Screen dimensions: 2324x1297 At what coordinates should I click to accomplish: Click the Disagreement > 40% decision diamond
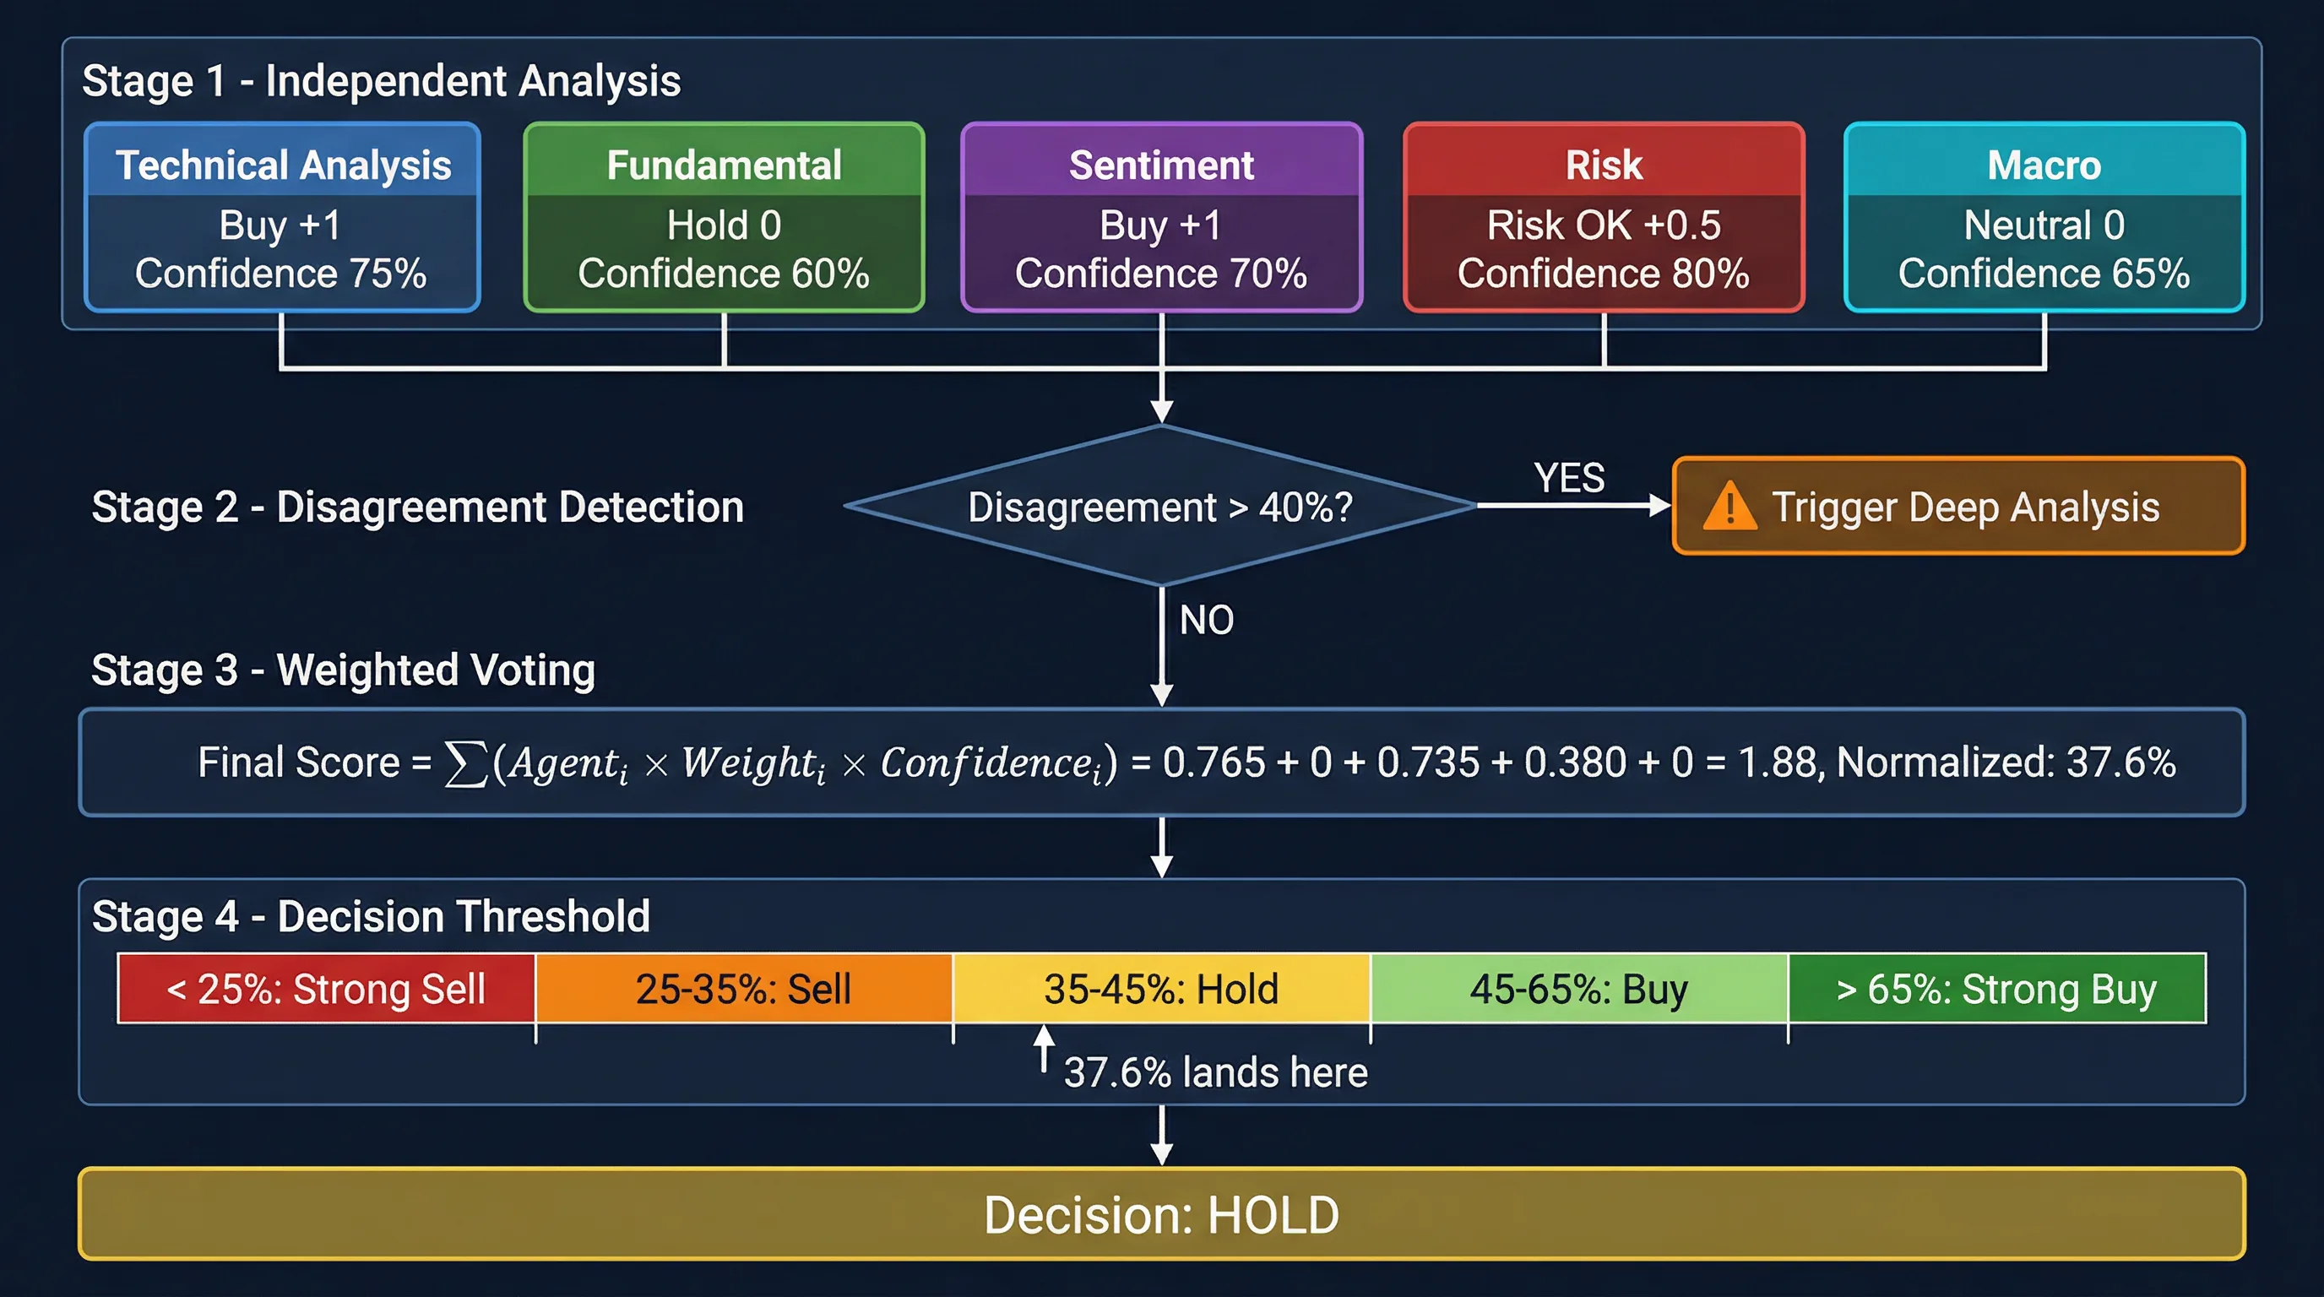click(1160, 506)
